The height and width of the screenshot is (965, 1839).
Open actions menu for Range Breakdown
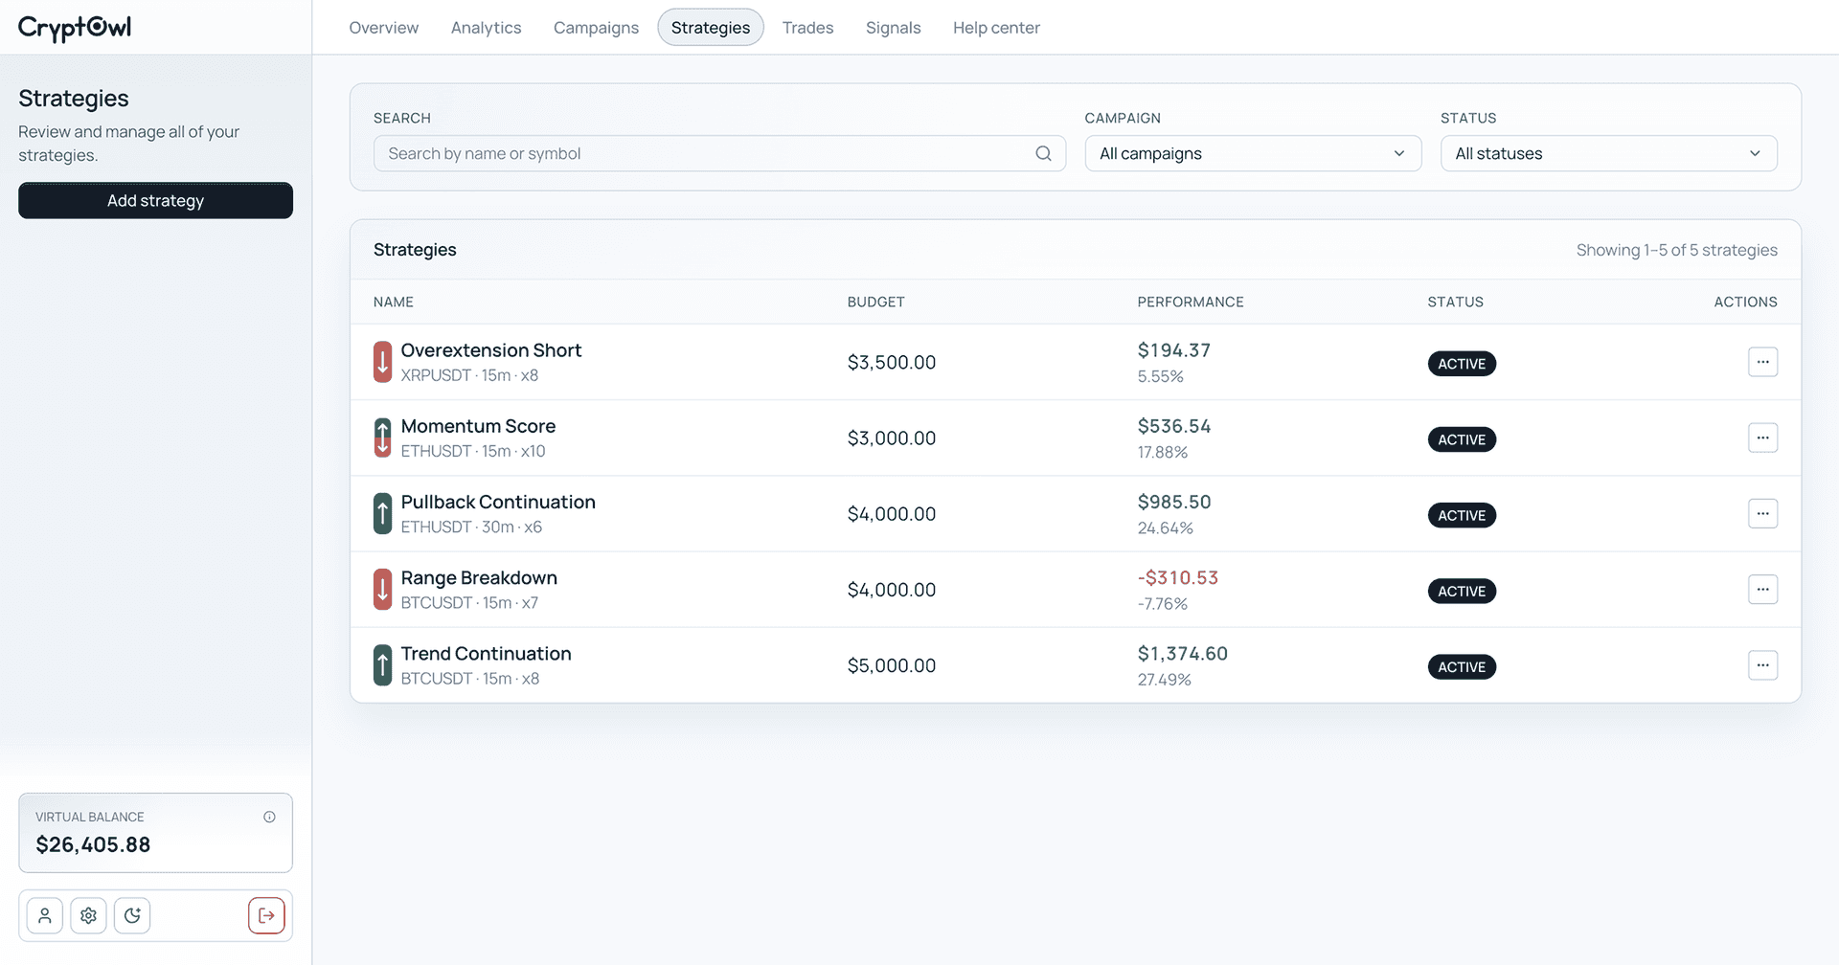[1762, 590]
